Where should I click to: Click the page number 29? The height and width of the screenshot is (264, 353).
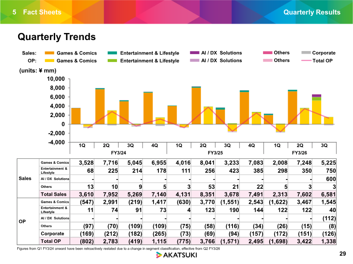click(x=343, y=254)
